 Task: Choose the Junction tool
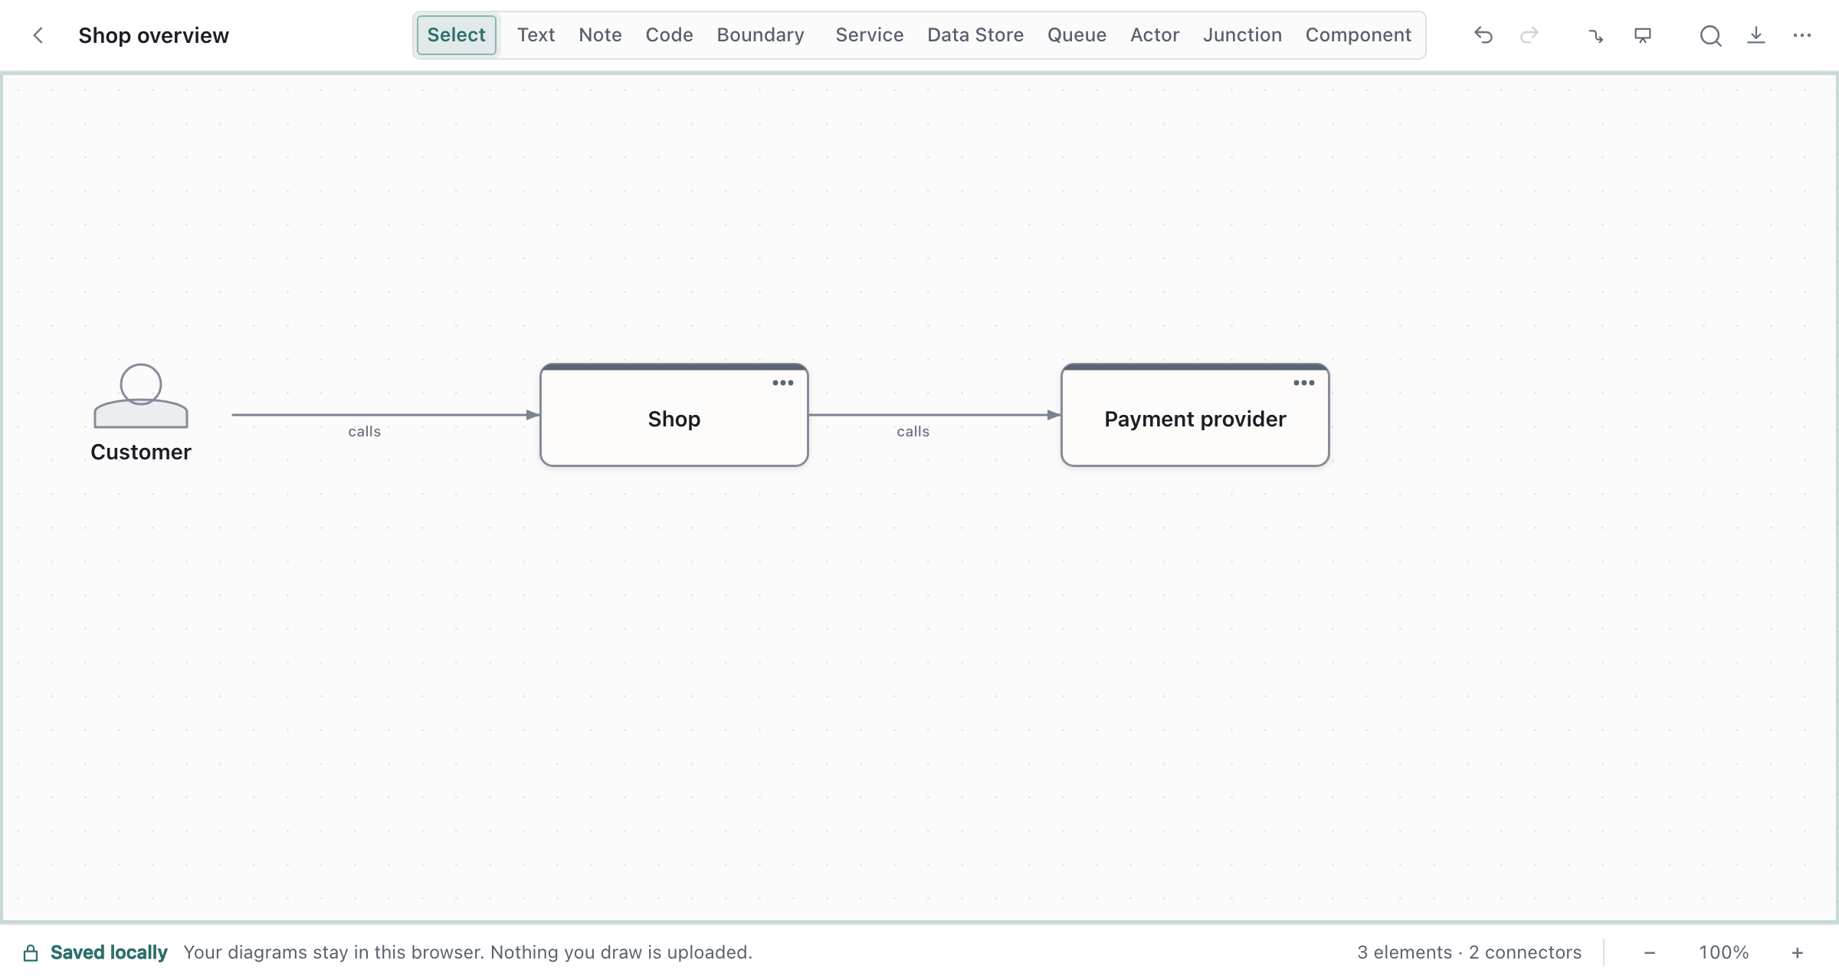tap(1242, 35)
